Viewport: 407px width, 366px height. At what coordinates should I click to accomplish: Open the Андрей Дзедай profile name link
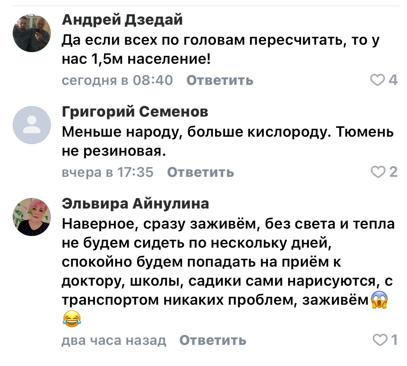click(x=122, y=20)
